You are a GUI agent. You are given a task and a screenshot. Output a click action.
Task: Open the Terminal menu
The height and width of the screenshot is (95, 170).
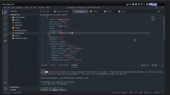[41, 8]
